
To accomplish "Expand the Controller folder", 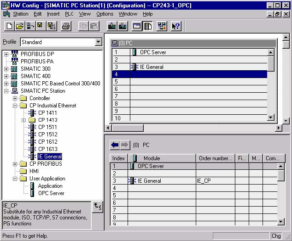I will 15,98.
